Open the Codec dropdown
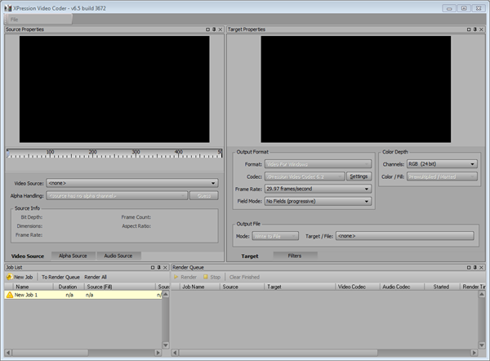This screenshot has height=361, width=490. [x=305, y=176]
